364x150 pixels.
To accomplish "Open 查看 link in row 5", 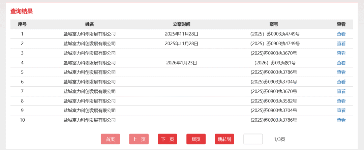I will [341, 72].
